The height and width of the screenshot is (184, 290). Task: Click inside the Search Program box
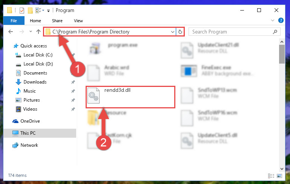[x=231, y=32]
